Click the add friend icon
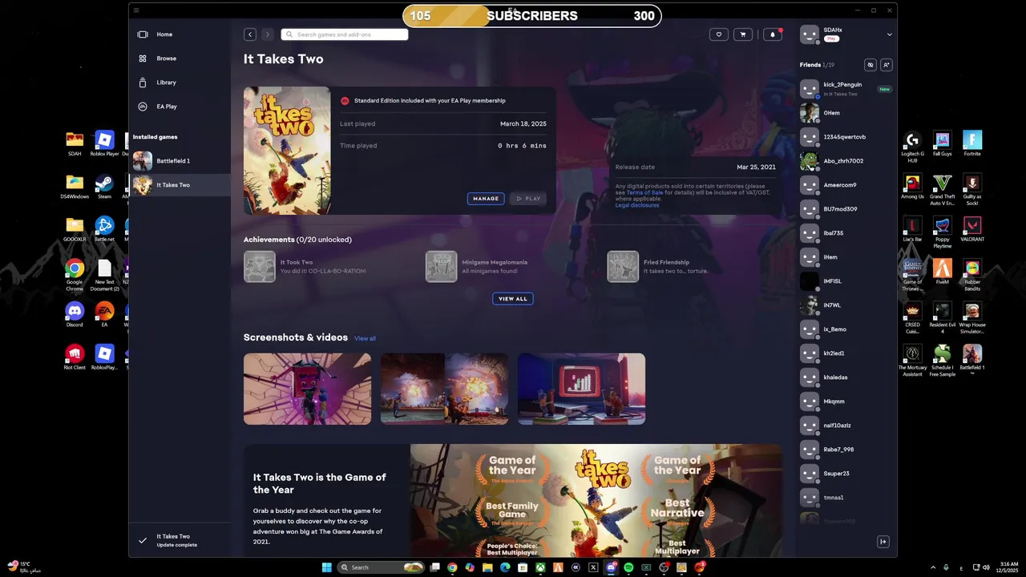 (886, 65)
